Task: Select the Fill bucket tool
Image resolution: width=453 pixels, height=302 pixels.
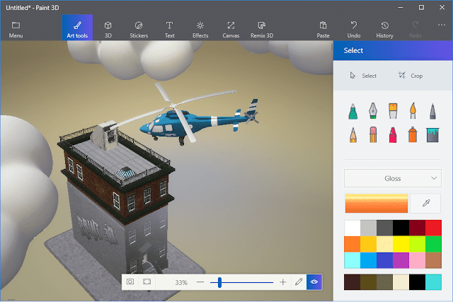Action: (x=432, y=135)
